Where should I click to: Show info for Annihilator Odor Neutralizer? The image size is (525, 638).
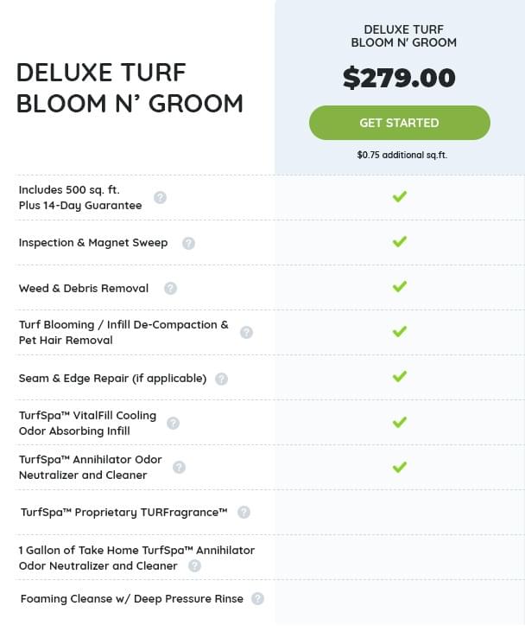(179, 467)
